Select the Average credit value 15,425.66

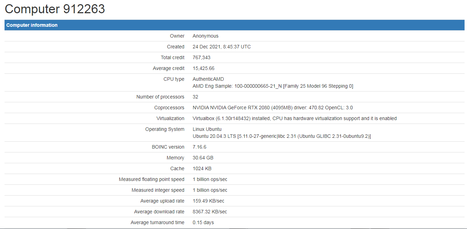(204, 68)
